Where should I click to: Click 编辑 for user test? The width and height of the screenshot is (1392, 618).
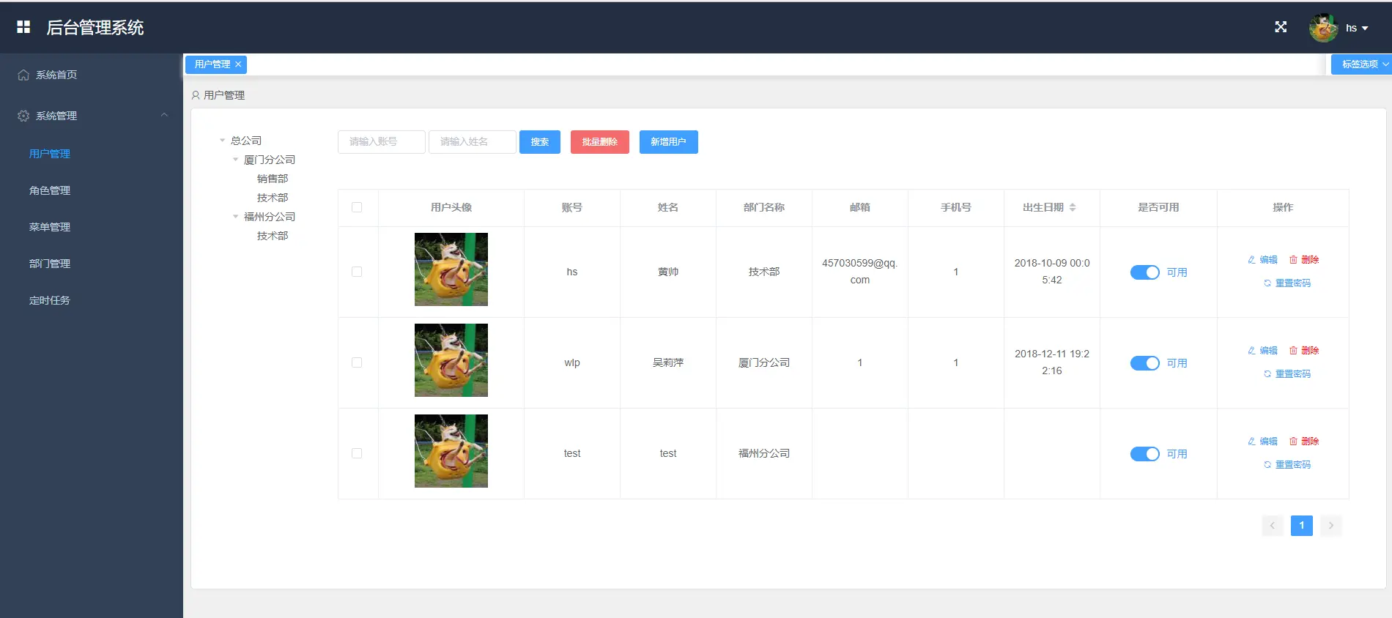(x=1263, y=442)
